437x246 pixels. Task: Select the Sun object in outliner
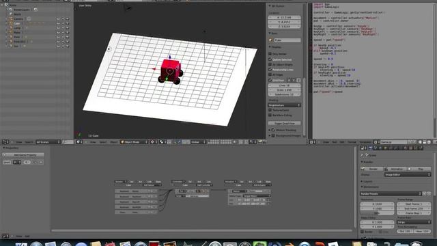point(16,46)
